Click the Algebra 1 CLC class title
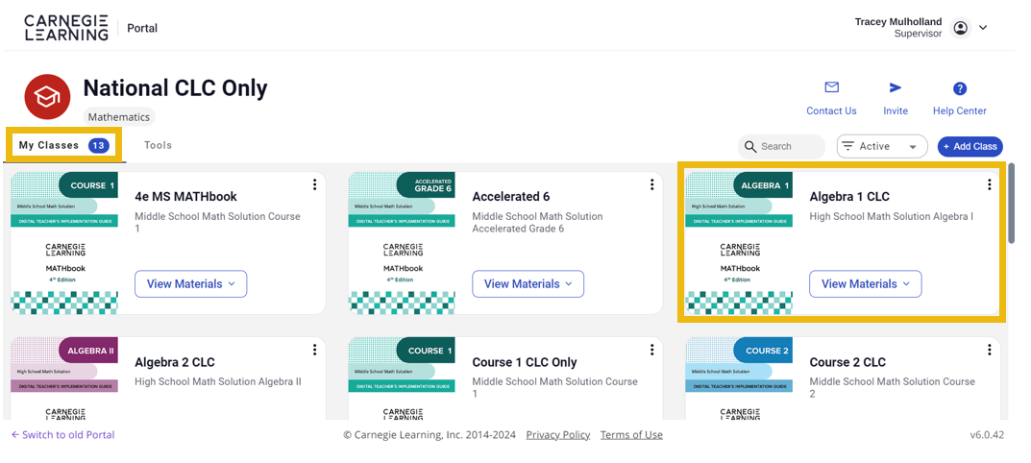Image resolution: width=1031 pixels, height=463 pixels. tap(849, 196)
